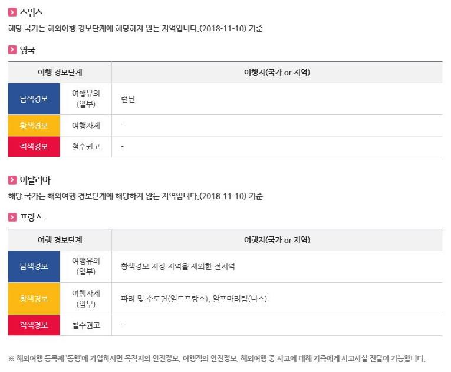Click the pink arrow icon beside 스위스
This screenshot has width=451, height=372.
(x=12, y=12)
